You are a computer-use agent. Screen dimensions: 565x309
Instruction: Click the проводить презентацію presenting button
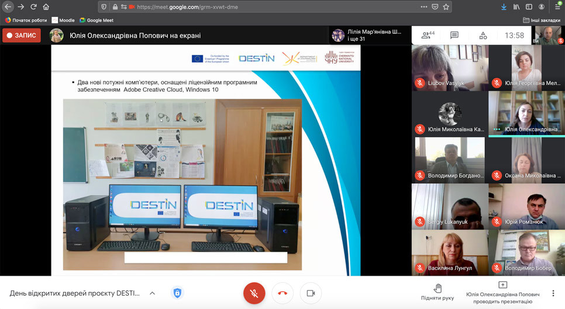[x=502, y=293]
